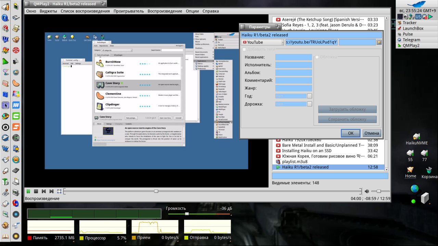438x246 pixels.
Task: Stop playback using the stop button
Action: point(36,191)
